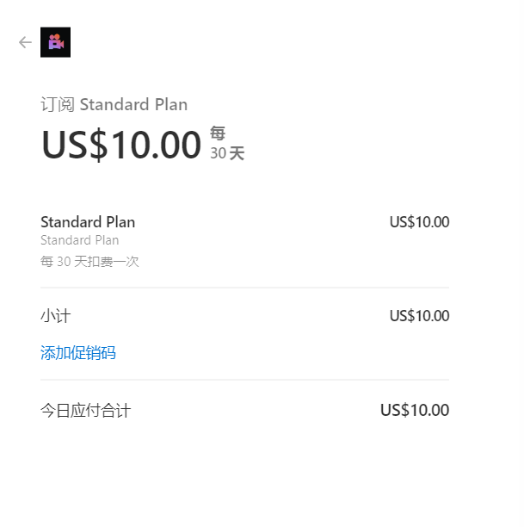This screenshot has height=527, width=524.
Task: Click the subtotal amount next to 小计
Action: click(419, 316)
